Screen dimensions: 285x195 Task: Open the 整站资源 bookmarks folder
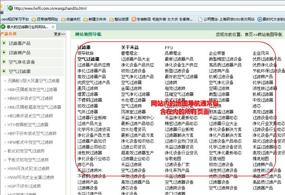click(x=119, y=19)
